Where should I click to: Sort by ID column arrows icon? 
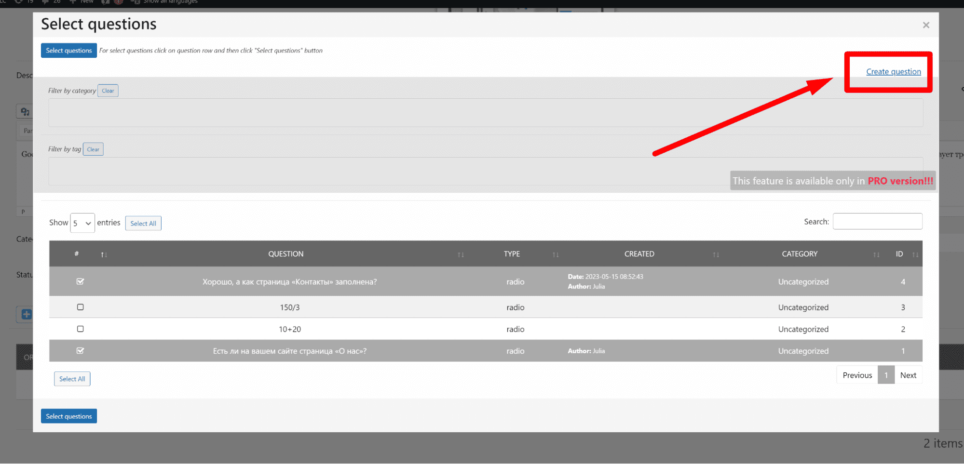[x=915, y=254]
